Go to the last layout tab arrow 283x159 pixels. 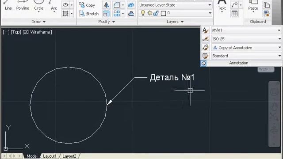[19, 156]
